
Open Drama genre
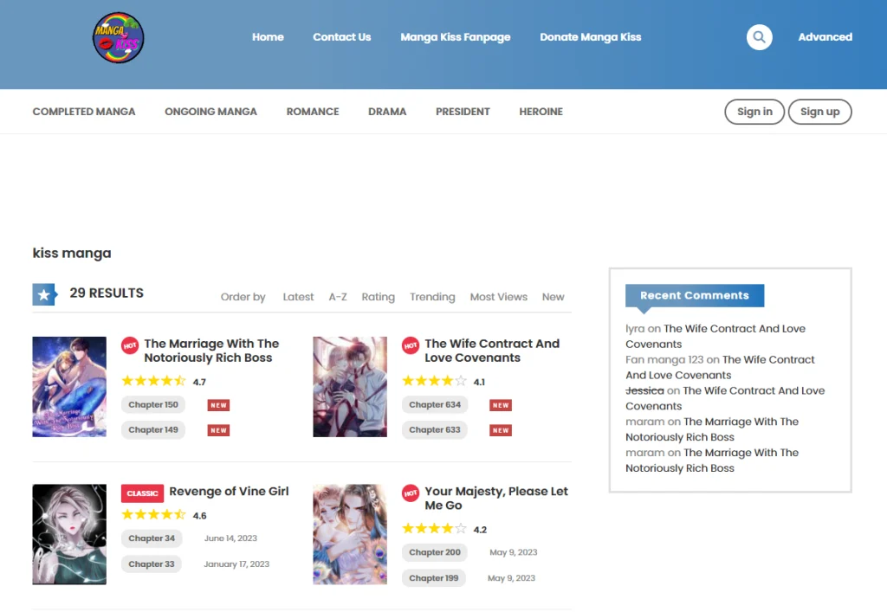click(387, 112)
